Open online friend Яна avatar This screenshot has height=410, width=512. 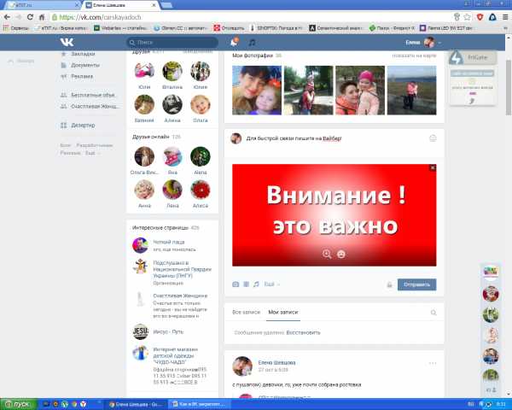point(172,156)
